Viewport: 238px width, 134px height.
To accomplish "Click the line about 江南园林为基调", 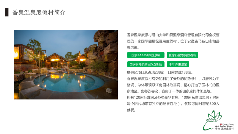I will click(x=173, y=85).
